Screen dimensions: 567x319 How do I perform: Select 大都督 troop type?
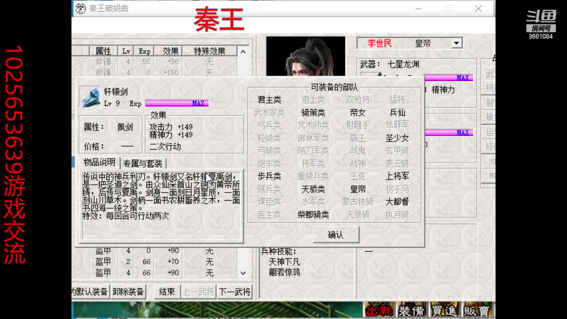click(x=397, y=202)
